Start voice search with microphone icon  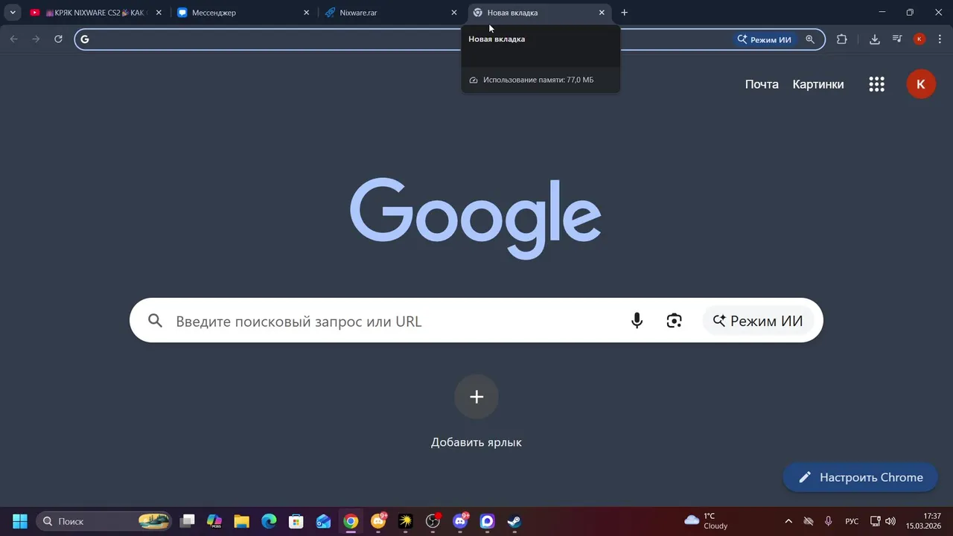[x=637, y=321]
